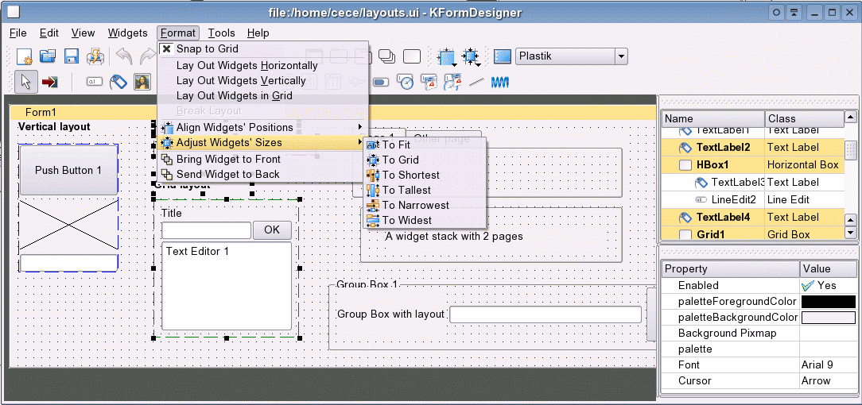The image size is (862, 405).
Task: Click the OK button in the form
Action: tap(272, 230)
